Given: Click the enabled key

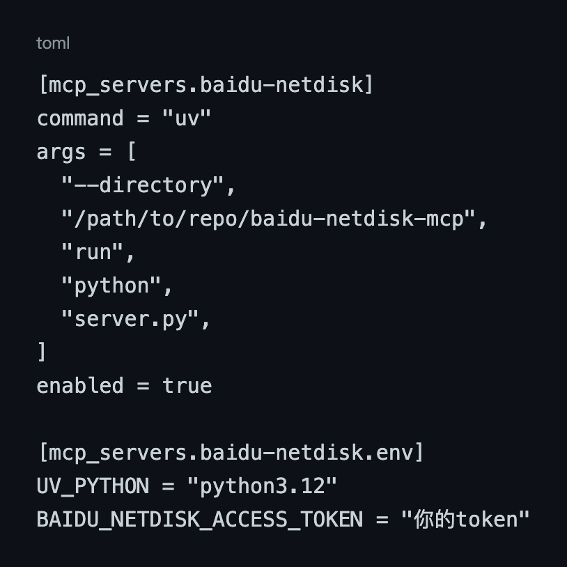Looking at the screenshot, I should click(80, 385).
